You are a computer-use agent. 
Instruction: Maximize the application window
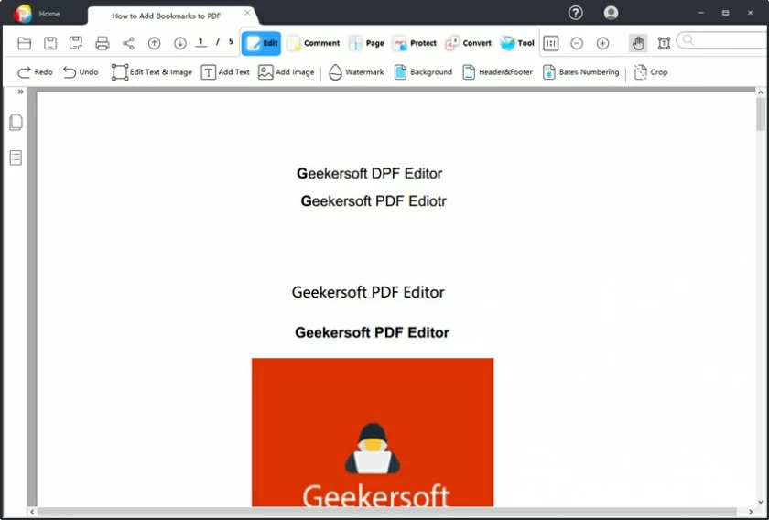point(725,13)
